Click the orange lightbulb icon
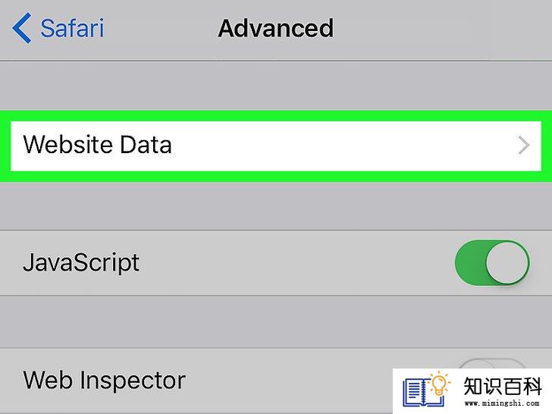This screenshot has width=552, height=414. pyautogui.click(x=439, y=384)
